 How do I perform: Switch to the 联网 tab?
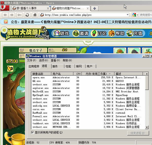(x=80, y=66)
